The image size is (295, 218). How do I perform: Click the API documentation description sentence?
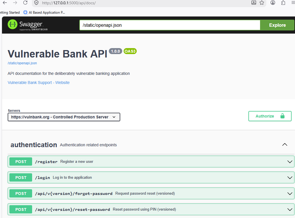[x=69, y=73]
